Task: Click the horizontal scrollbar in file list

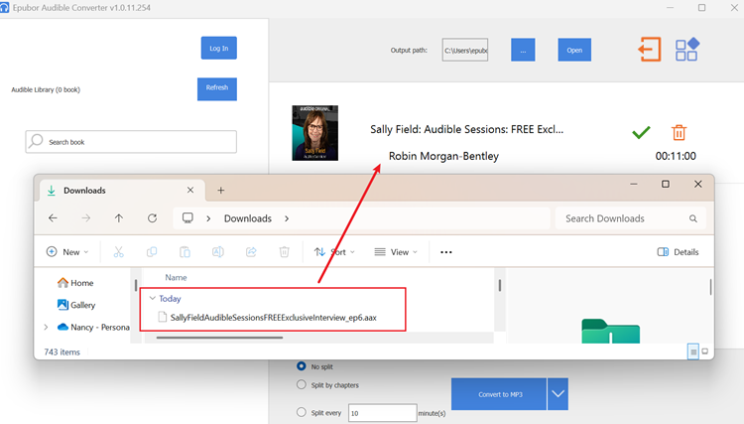Action: click(219, 338)
